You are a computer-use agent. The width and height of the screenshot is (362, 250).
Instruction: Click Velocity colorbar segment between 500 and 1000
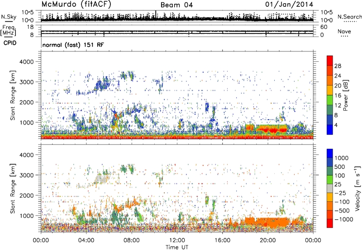[330, 162]
